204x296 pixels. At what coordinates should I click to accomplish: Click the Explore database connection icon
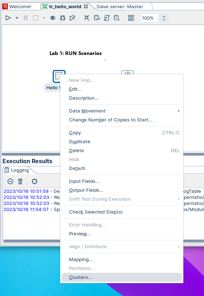(117, 18)
